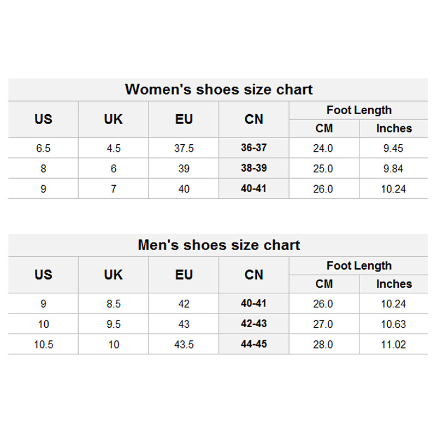The width and height of the screenshot is (437, 437).
Task: Select the UK header in men's chart
Action: pyautogui.click(x=113, y=275)
